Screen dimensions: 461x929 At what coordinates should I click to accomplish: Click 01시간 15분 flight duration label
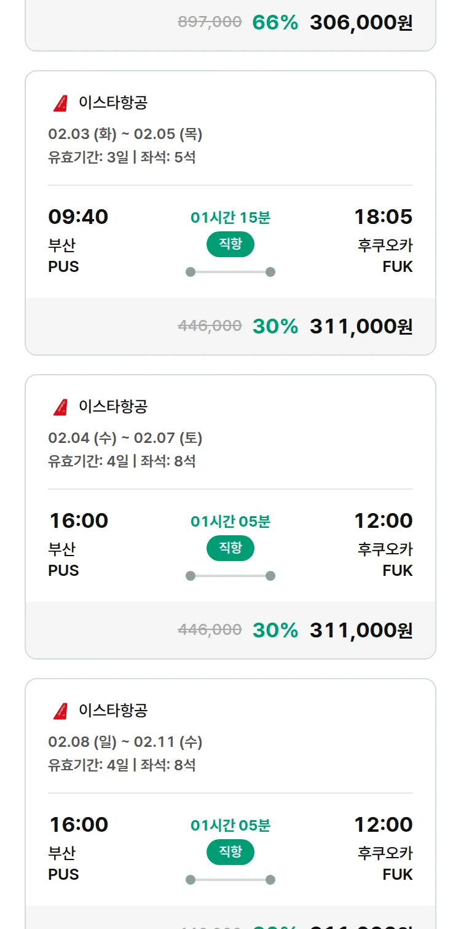click(x=230, y=218)
